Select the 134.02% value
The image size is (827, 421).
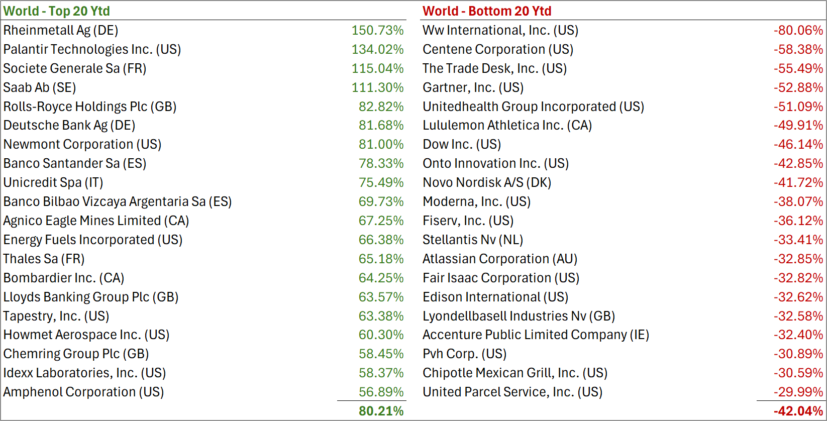(377, 49)
